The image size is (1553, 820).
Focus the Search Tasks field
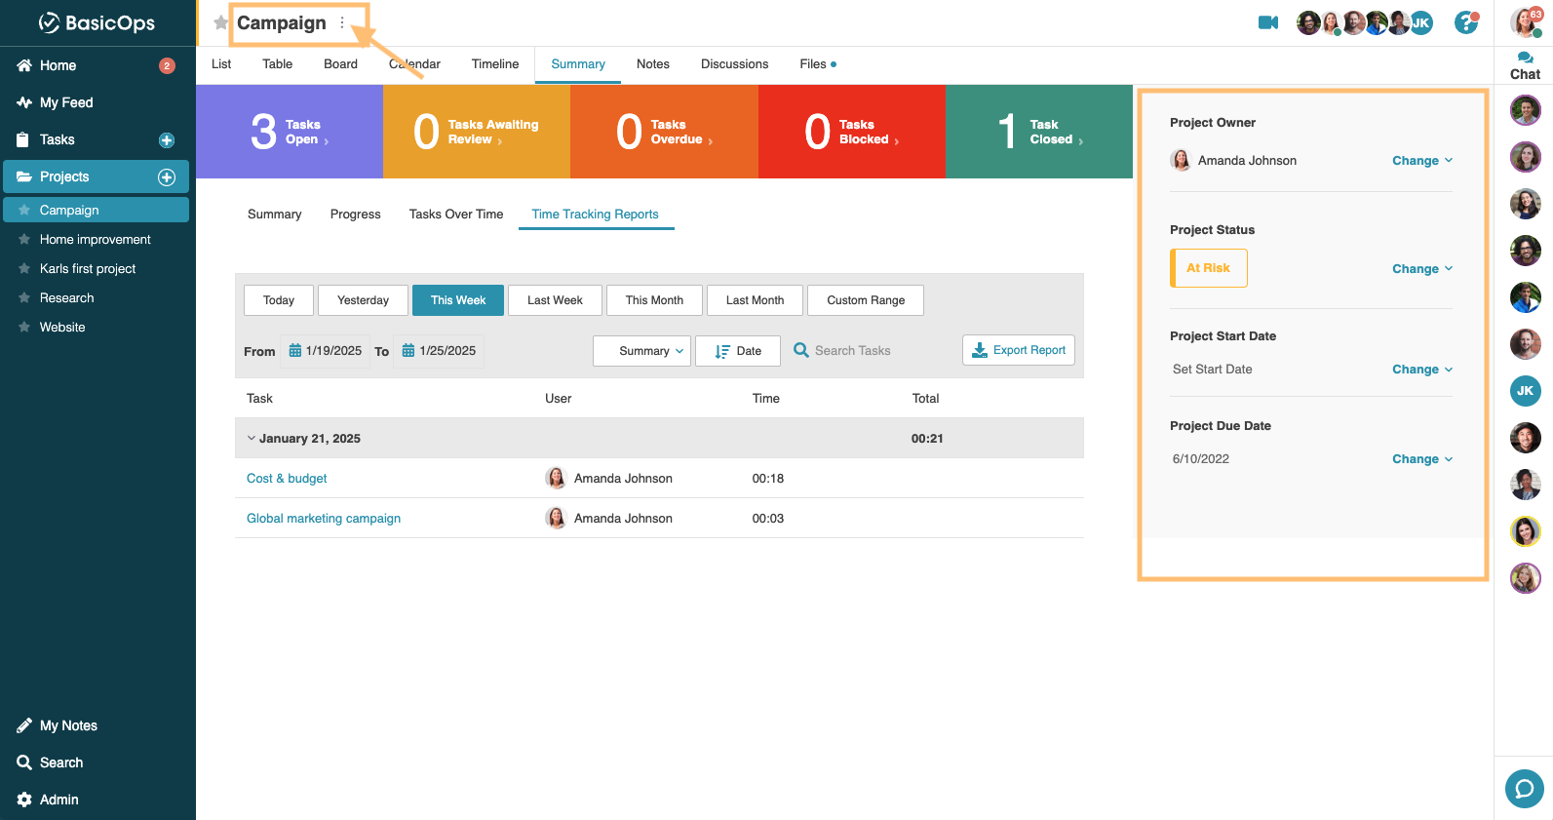[852, 351]
